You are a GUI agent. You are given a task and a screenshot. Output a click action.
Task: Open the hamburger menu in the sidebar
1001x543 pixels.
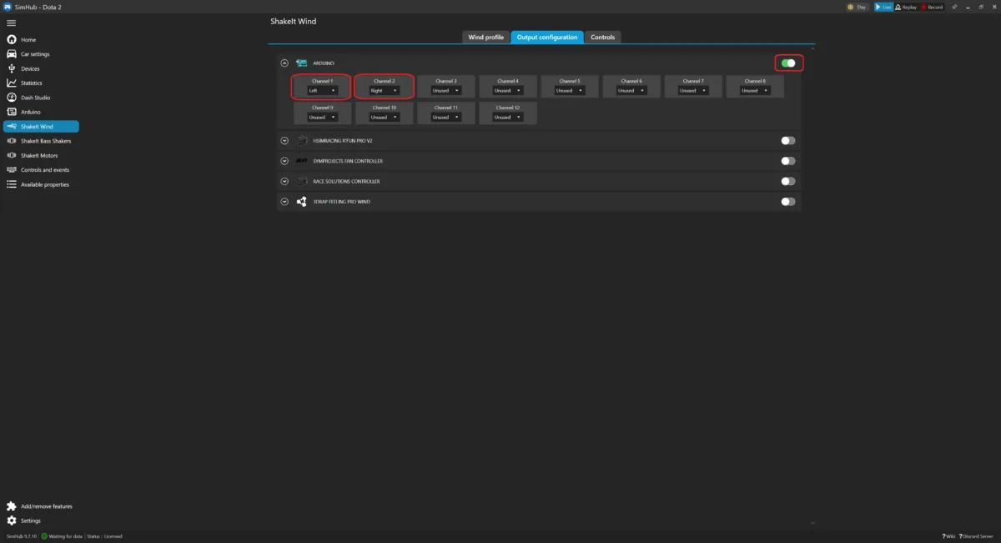tap(11, 23)
